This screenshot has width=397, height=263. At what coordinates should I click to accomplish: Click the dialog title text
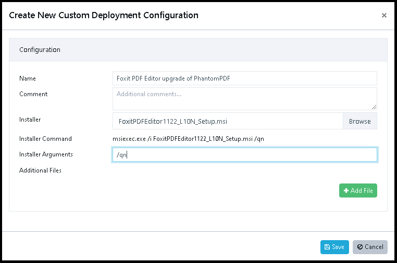[x=104, y=15]
